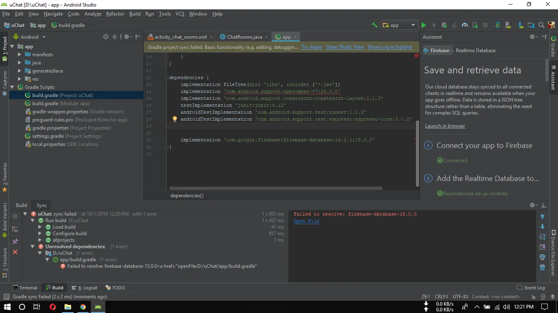Image resolution: width=558 pixels, height=313 pixels.
Task: Switch to the ChatRooms.java editor tab
Action: [244, 37]
